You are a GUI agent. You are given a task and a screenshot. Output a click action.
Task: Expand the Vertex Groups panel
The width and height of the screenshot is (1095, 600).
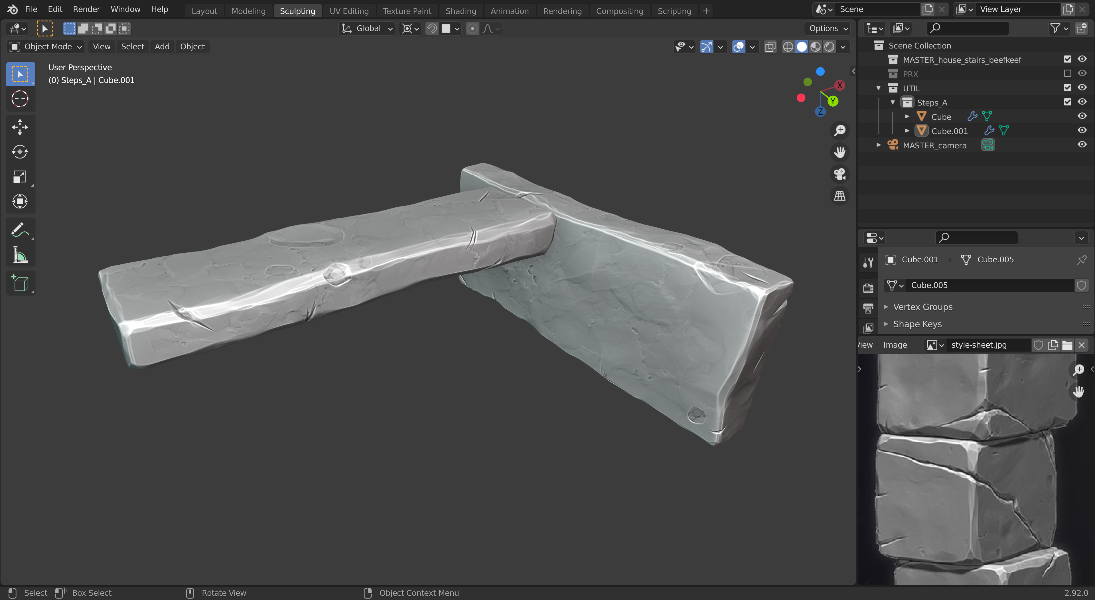coord(922,307)
